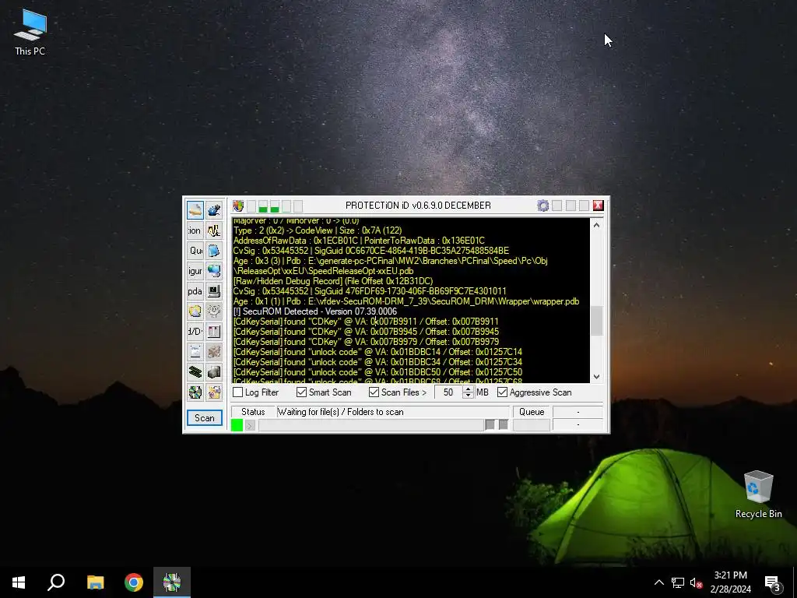Click the blue bug icon in sidebar top row
Viewport: 797px width, 598px height.
click(214, 210)
